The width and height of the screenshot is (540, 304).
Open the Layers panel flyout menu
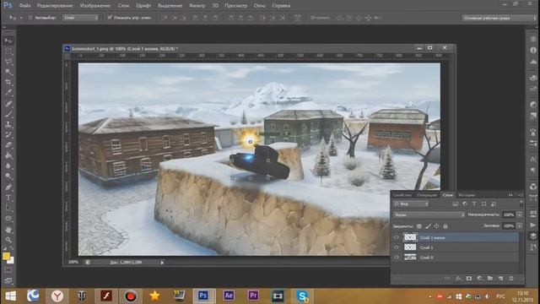521,195
